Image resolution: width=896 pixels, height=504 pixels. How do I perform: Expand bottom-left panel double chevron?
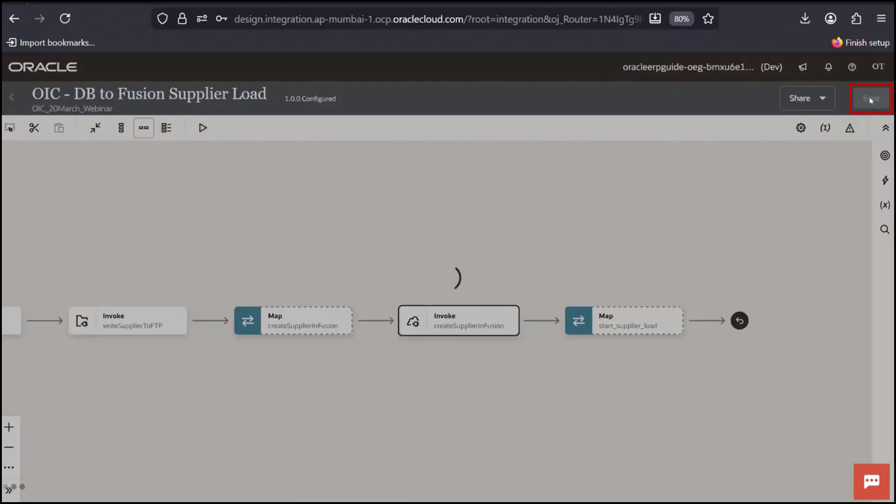click(x=8, y=490)
